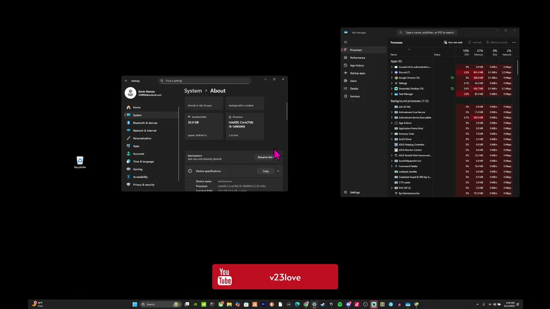
Task: Expand the Discord (7) process group
Action: point(392,73)
